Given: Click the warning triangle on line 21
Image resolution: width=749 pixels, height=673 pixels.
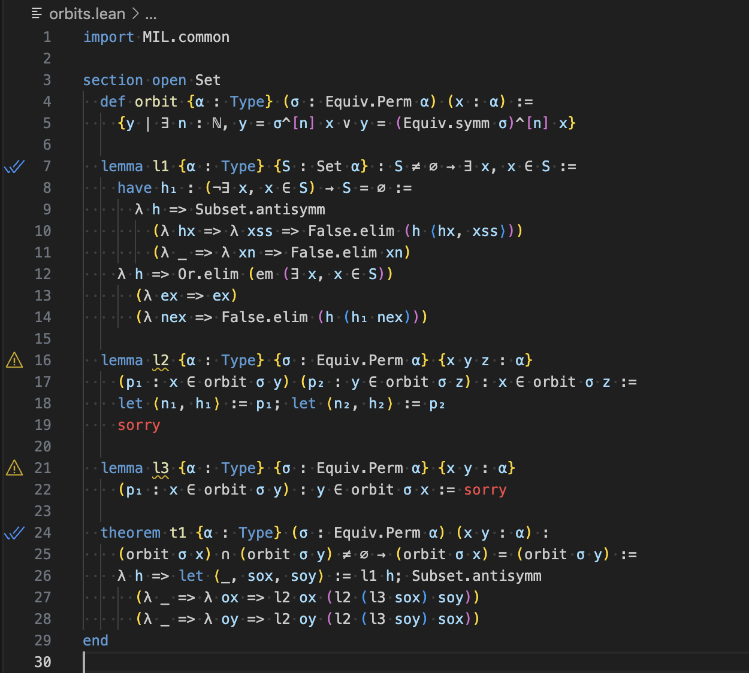Looking at the screenshot, I should click(x=14, y=468).
